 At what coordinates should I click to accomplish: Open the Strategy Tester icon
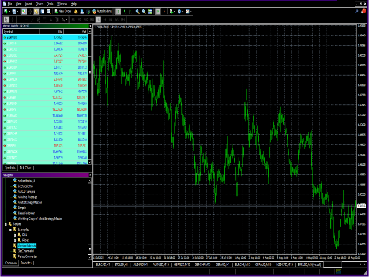(48, 12)
